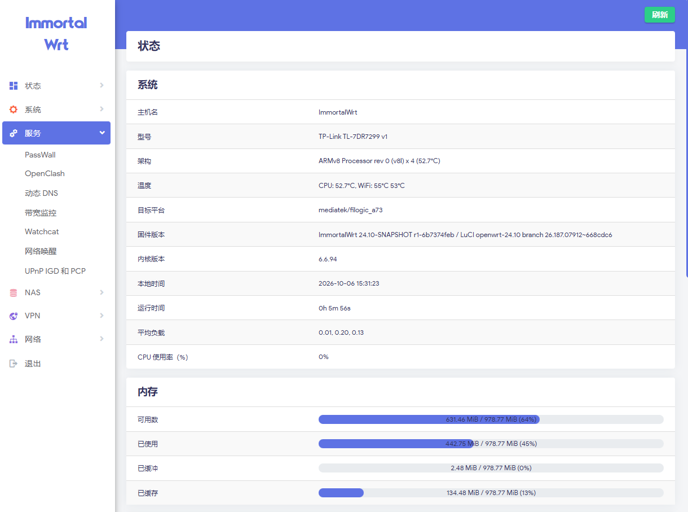688x512 pixels.
Task: Expand the VPN menu chevron
Action: [102, 316]
